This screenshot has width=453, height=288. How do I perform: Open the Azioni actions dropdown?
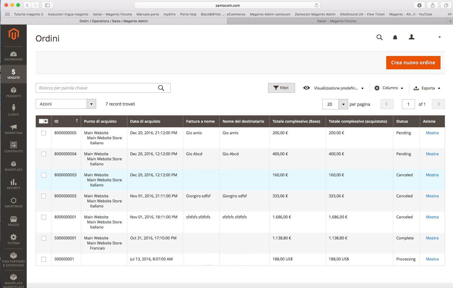(x=66, y=104)
